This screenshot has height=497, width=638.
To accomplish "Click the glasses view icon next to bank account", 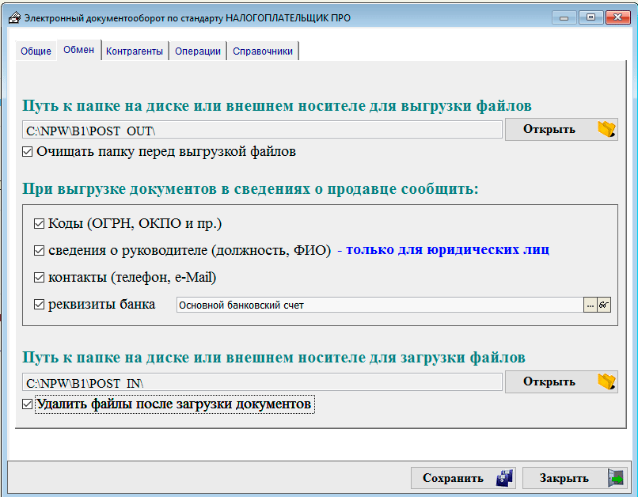I will tap(604, 305).
